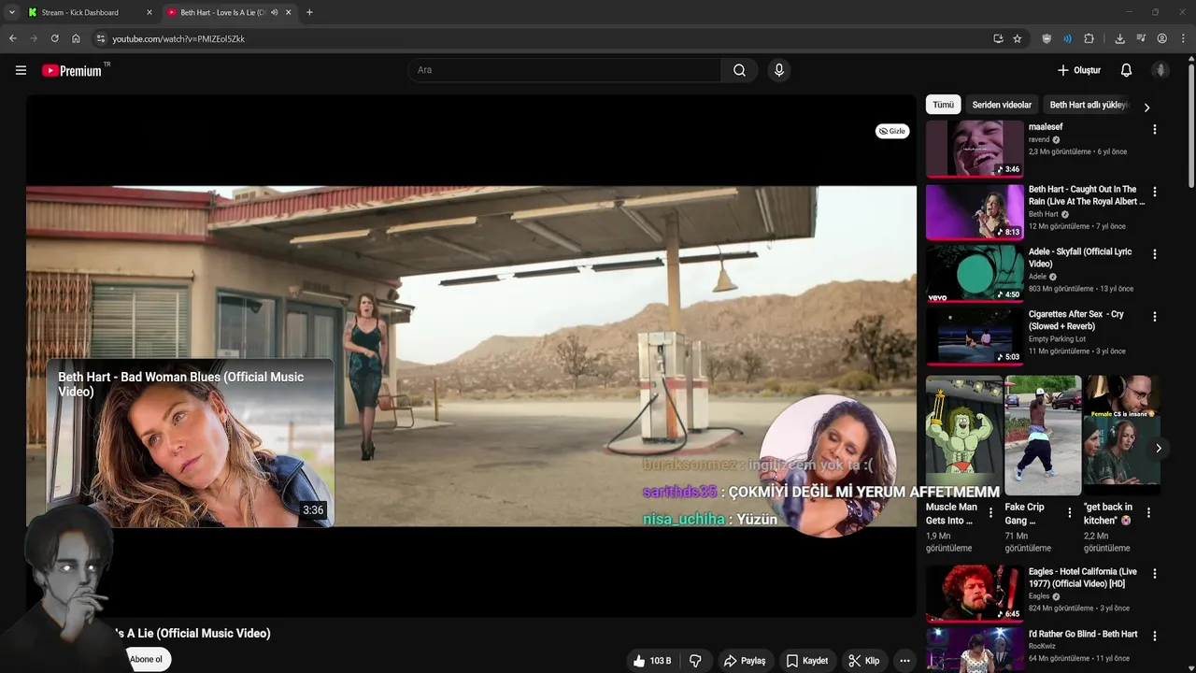
Task: Select the Tümü filter chip
Action: tap(944, 105)
